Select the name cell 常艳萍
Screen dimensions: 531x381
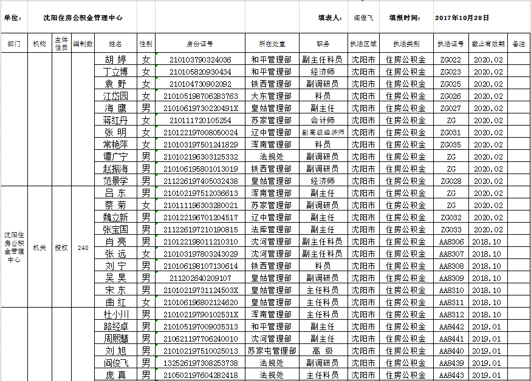click(x=115, y=144)
